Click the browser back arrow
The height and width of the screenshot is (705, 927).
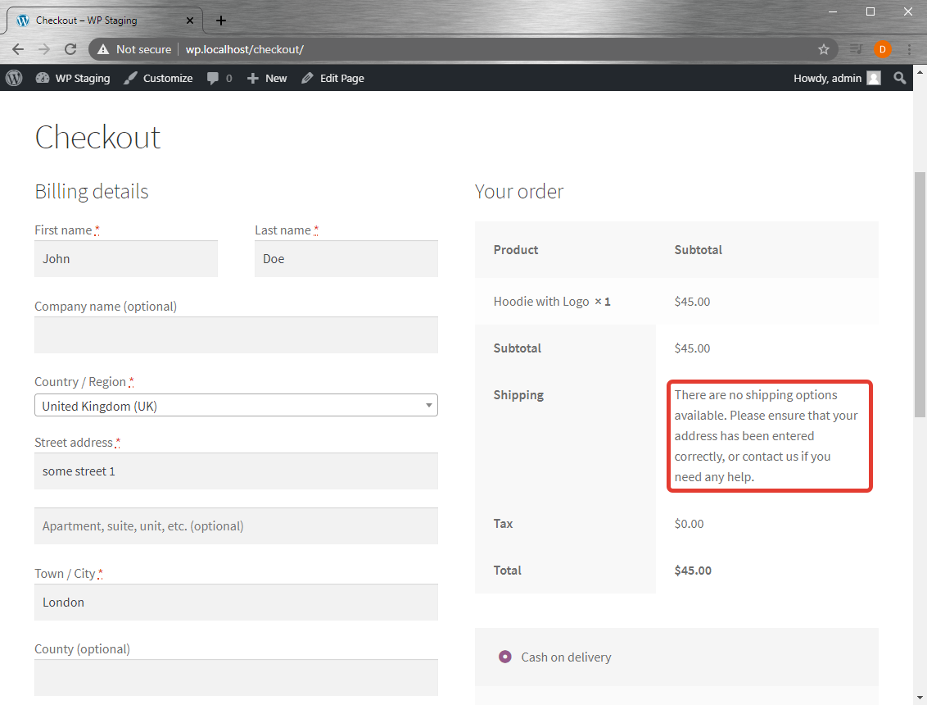coord(18,50)
